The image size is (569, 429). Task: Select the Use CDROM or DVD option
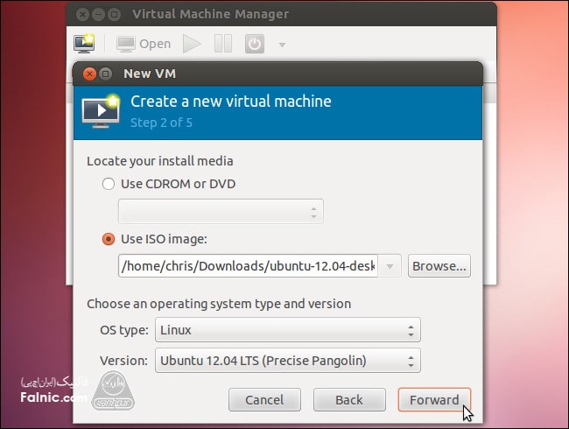(x=109, y=184)
